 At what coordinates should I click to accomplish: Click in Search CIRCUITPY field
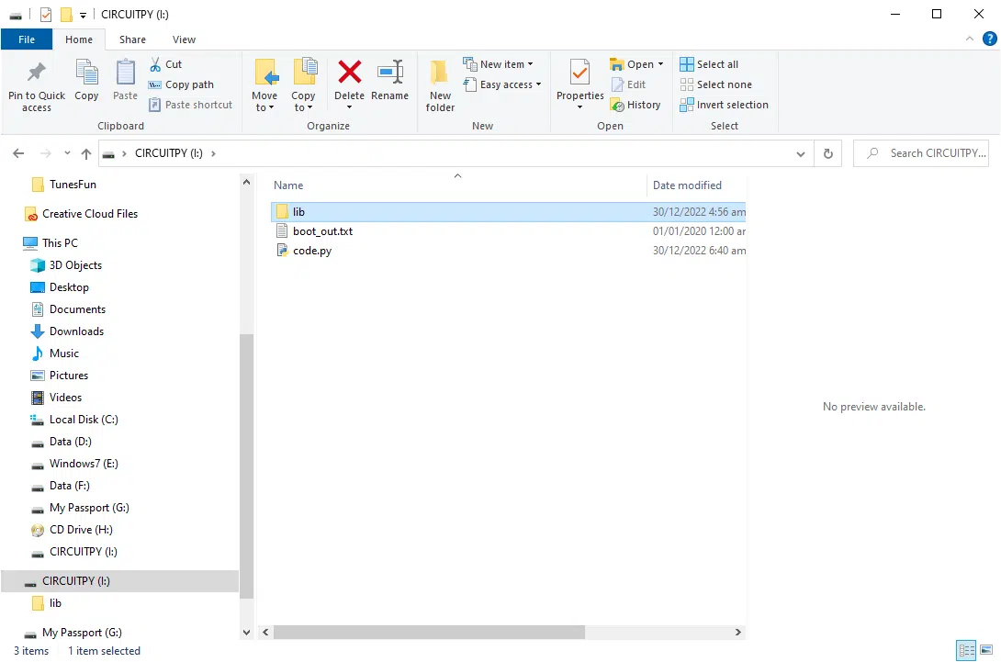coord(921,153)
